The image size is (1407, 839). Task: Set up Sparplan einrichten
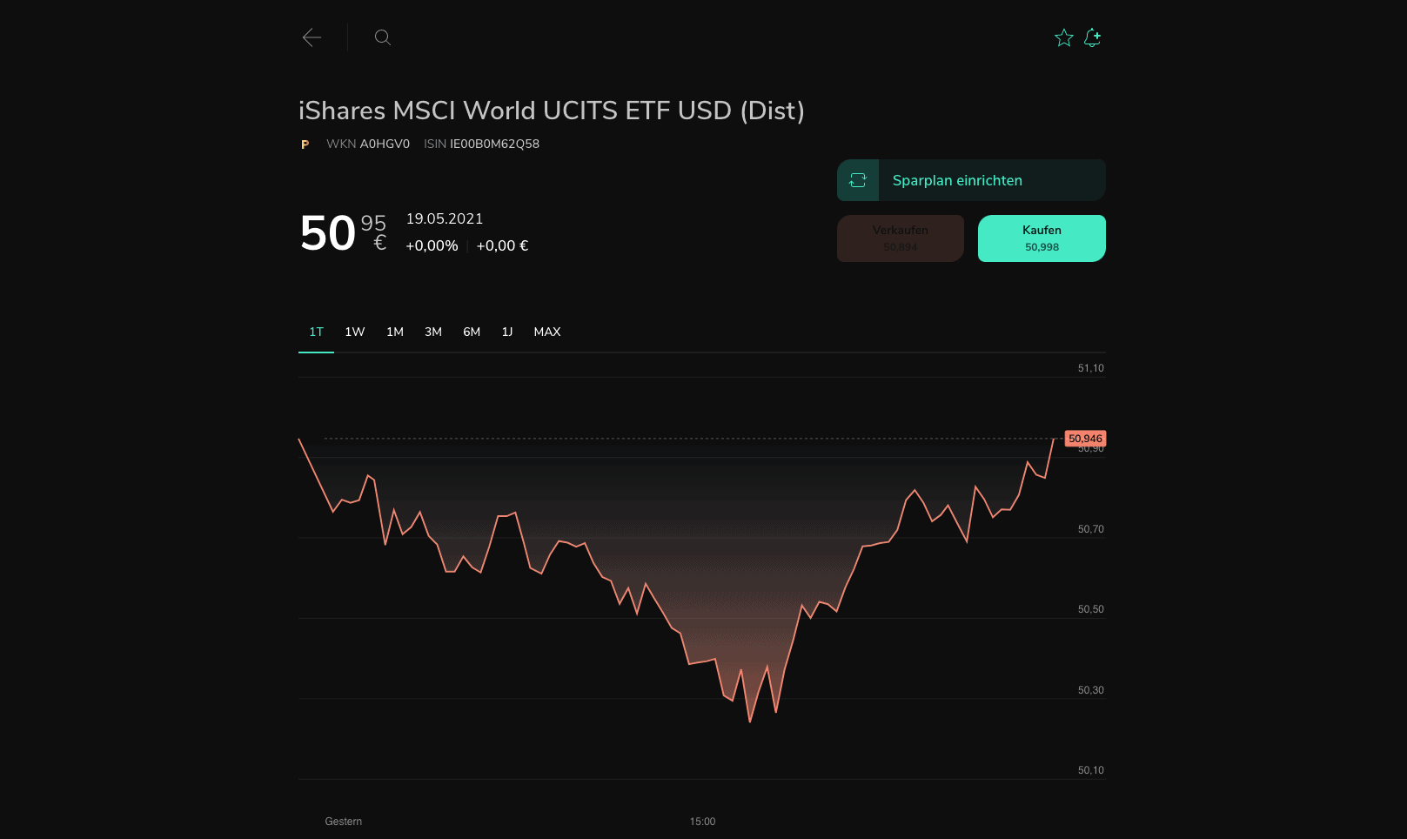971,180
